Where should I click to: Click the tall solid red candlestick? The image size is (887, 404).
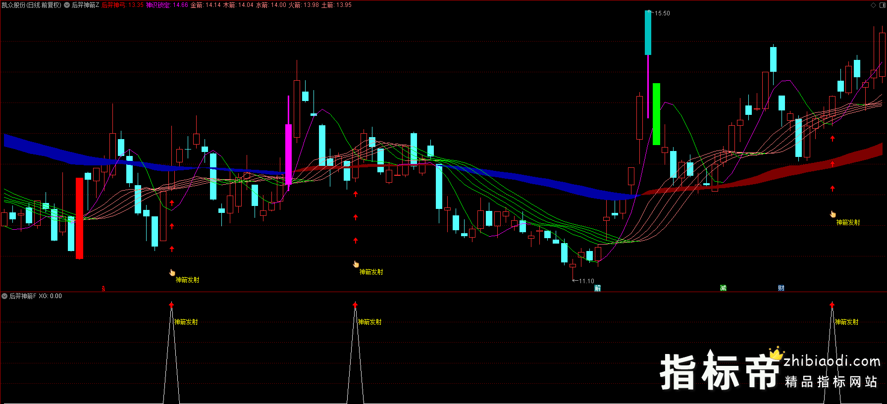pyautogui.click(x=79, y=218)
